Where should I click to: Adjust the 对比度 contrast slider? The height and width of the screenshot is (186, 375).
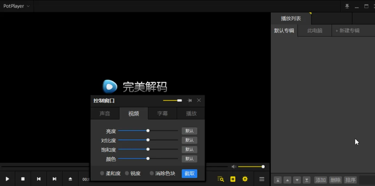[148, 140]
